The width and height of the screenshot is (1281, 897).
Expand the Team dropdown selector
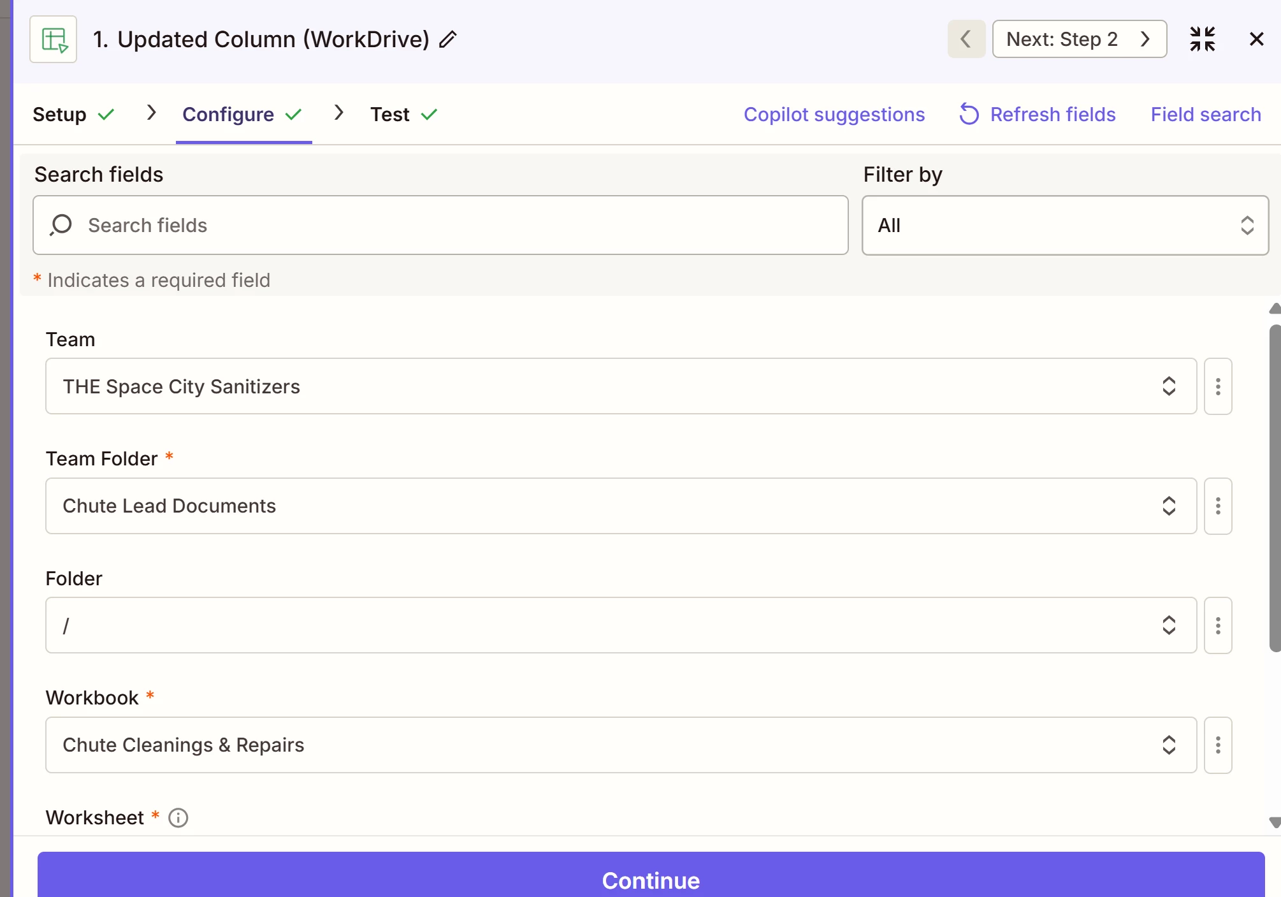pos(620,386)
